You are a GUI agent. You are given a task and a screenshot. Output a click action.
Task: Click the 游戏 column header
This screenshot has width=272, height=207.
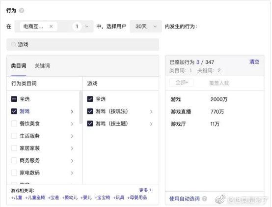92,84
